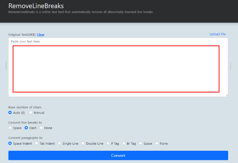Select Space Indent paragraph option
The image size is (238, 163).
click(x=10, y=143)
